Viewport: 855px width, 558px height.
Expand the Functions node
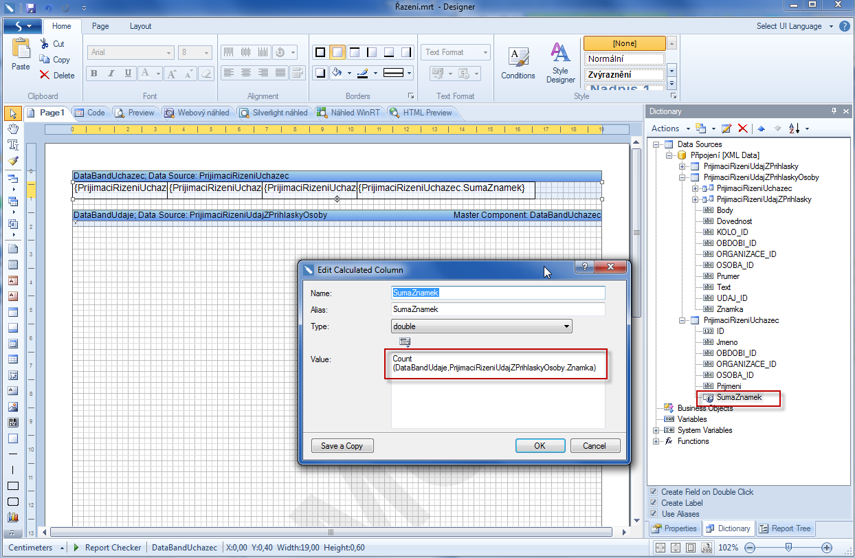(x=656, y=441)
